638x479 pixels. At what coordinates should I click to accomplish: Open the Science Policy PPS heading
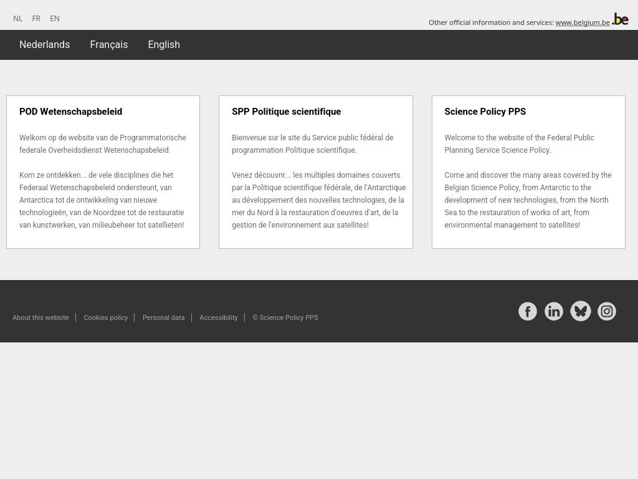pyautogui.click(x=485, y=112)
